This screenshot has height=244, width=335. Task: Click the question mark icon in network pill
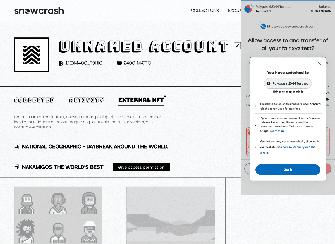(269, 83)
